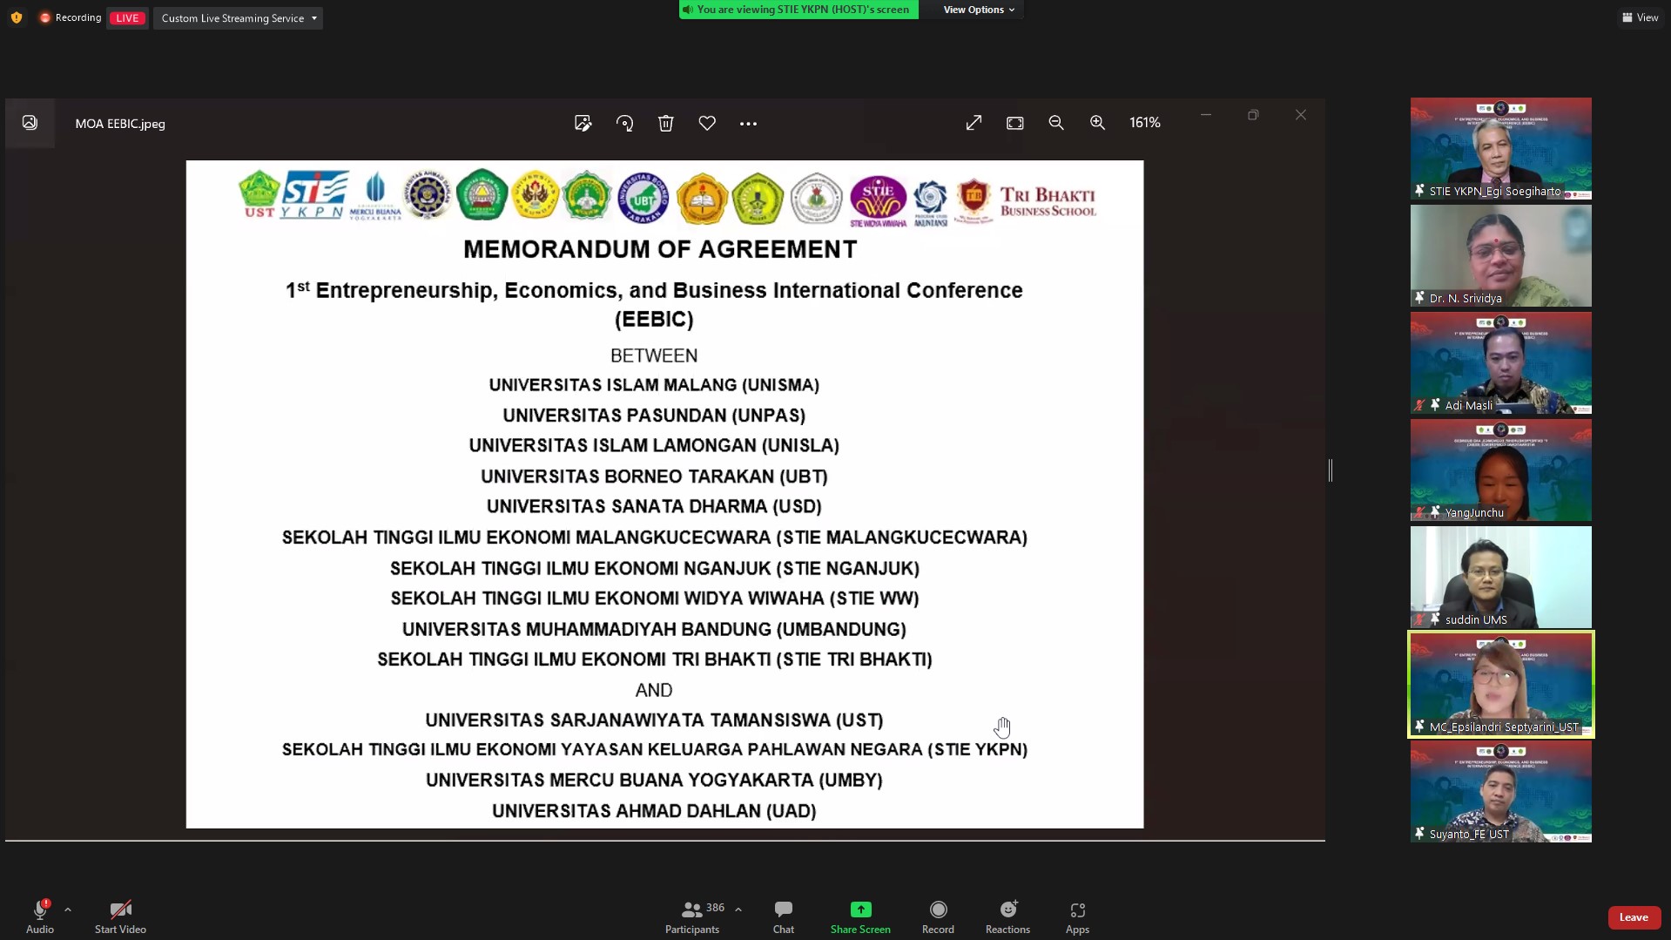Open the Chat panel
Screen dimensions: 1671x940
pos(784,917)
